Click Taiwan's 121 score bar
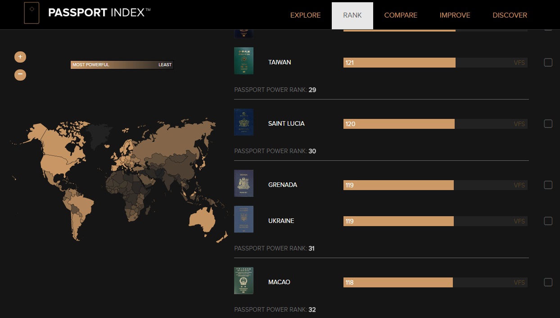 pyautogui.click(x=399, y=63)
